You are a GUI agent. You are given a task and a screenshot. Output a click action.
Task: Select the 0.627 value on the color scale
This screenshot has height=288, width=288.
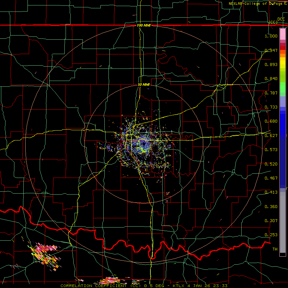click(271, 136)
